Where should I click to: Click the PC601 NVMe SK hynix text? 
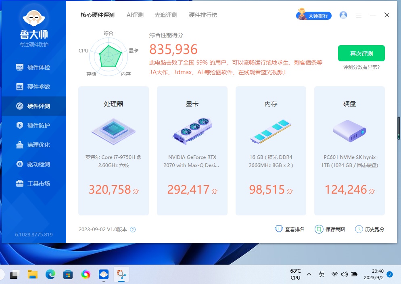[x=350, y=161]
